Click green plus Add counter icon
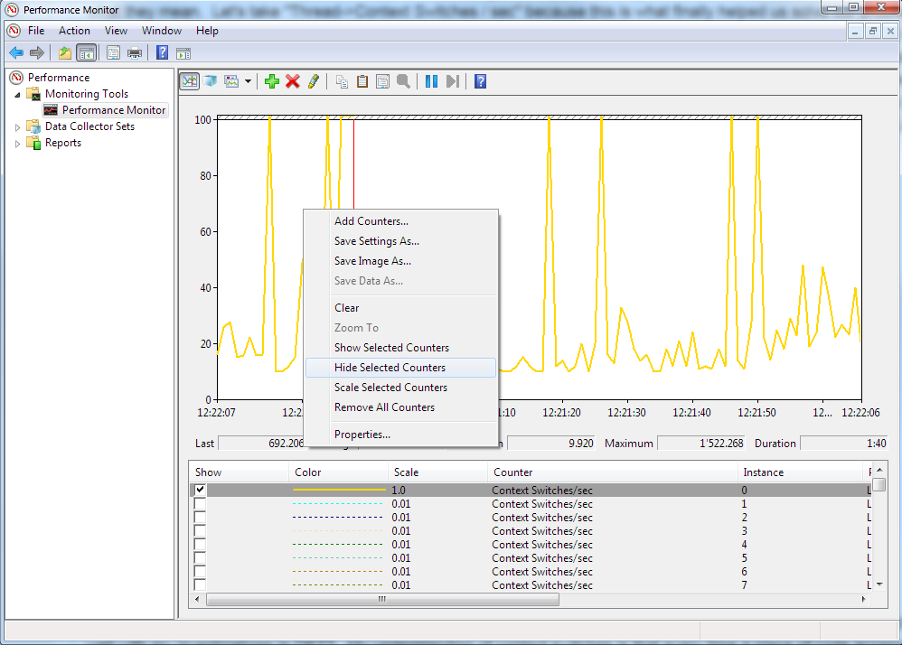902x645 pixels. (271, 81)
